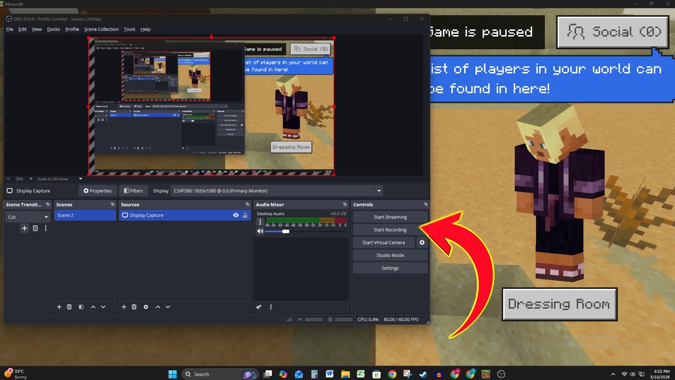The height and width of the screenshot is (380, 675).
Task: Open source properties gear in Sources toolbar
Action: pyautogui.click(x=146, y=307)
